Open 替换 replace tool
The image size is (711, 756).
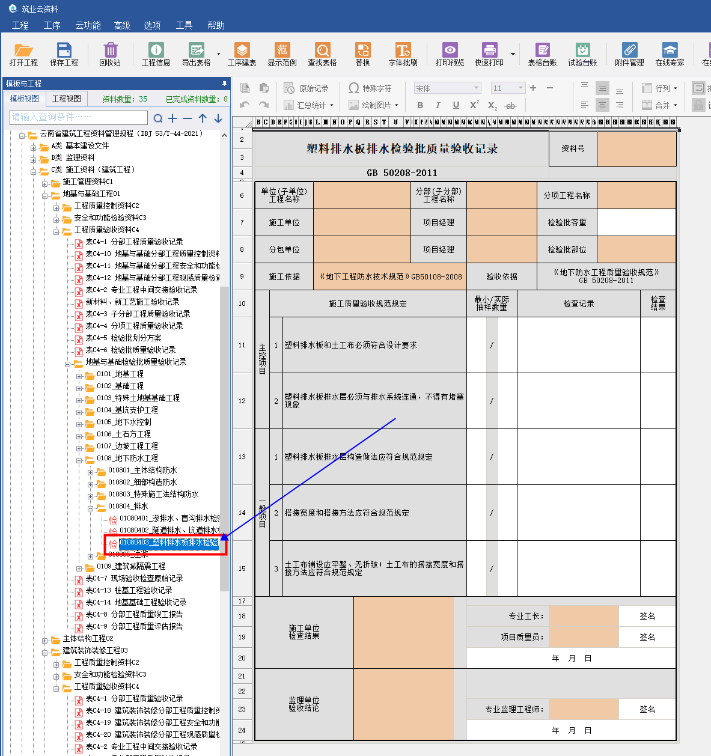coord(362,54)
